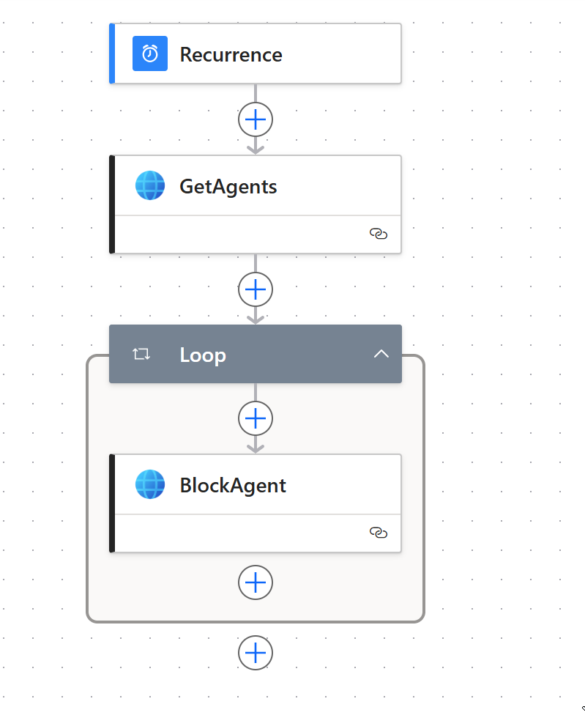
Task: Insert an action between GetAgents and Loop
Action: 255,289
